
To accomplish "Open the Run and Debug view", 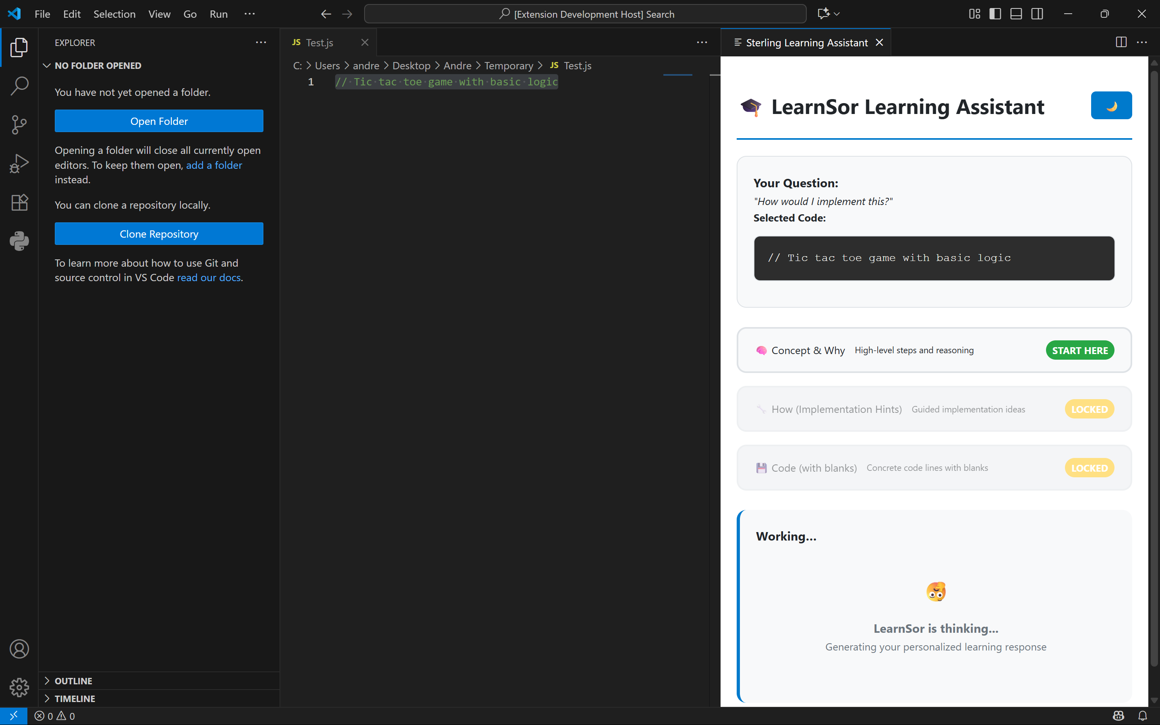I will coord(19,164).
